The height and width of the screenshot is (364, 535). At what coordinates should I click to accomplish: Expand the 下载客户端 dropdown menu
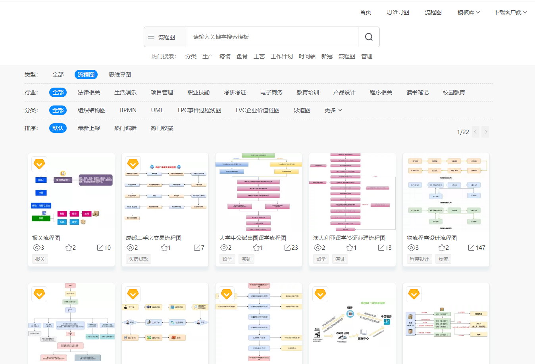(510, 12)
